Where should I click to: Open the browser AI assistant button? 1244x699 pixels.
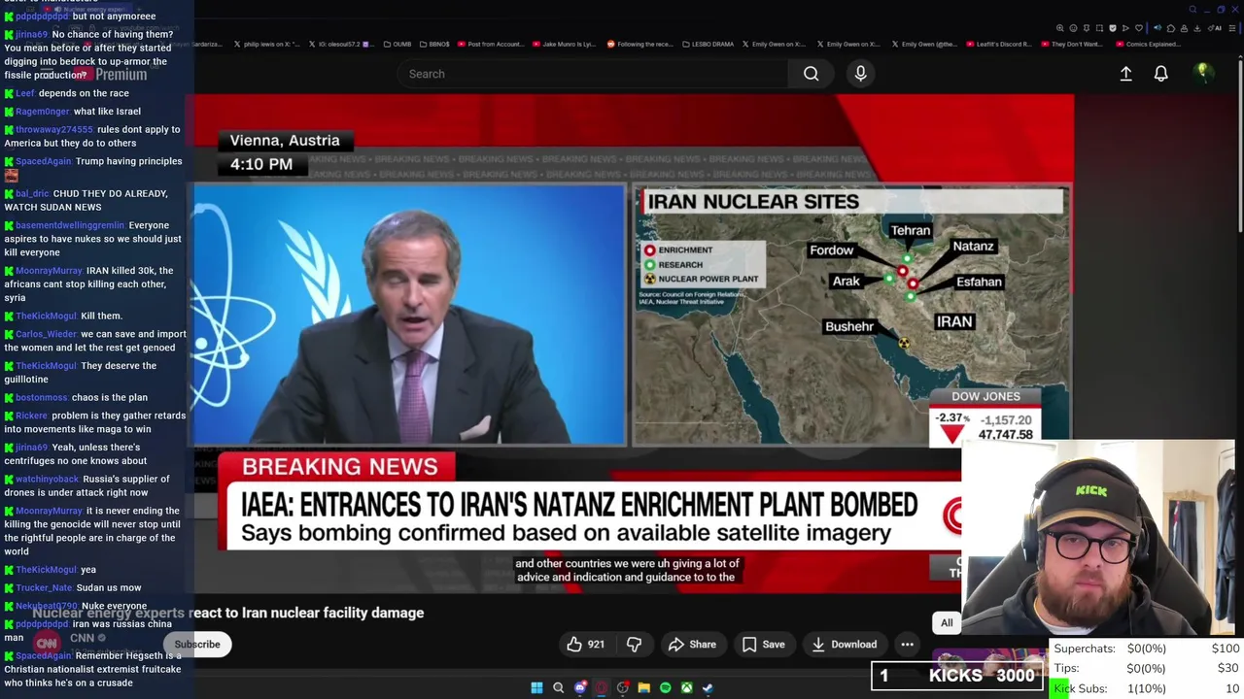click(x=1215, y=28)
